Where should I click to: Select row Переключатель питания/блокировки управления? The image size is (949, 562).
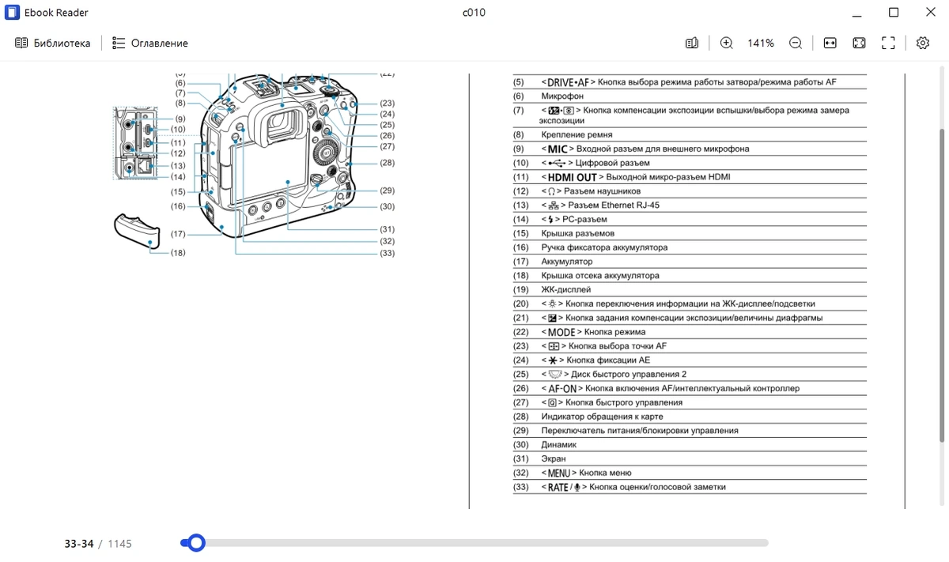click(x=690, y=431)
